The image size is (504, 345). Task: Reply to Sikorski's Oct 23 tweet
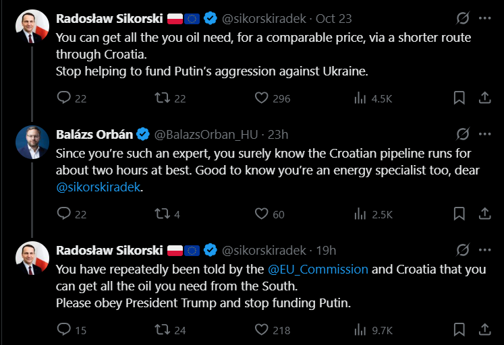coord(64,98)
